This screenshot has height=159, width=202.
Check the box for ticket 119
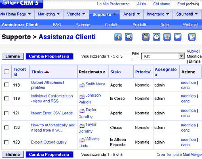pyautogui.click(x=6, y=98)
